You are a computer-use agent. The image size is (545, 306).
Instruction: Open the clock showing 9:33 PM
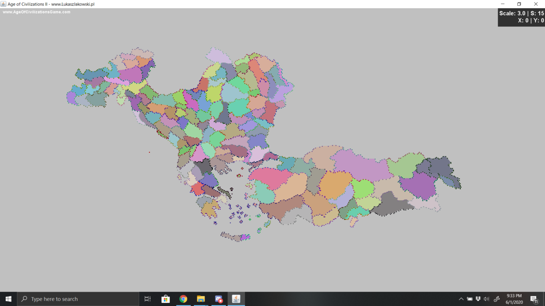(x=514, y=299)
